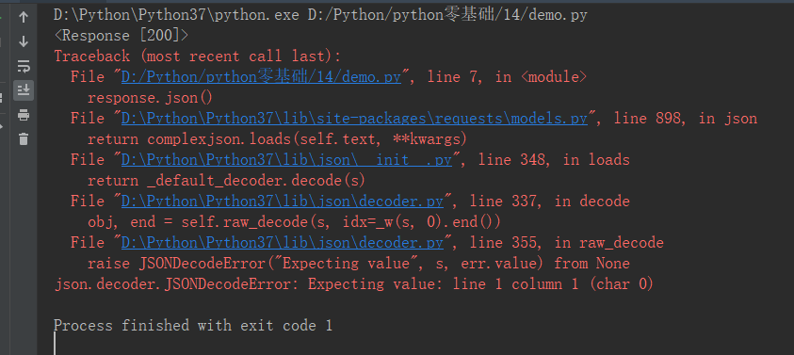Click the 'line 348, in loads' text
This screenshot has width=794, height=355.
coord(554,160)
